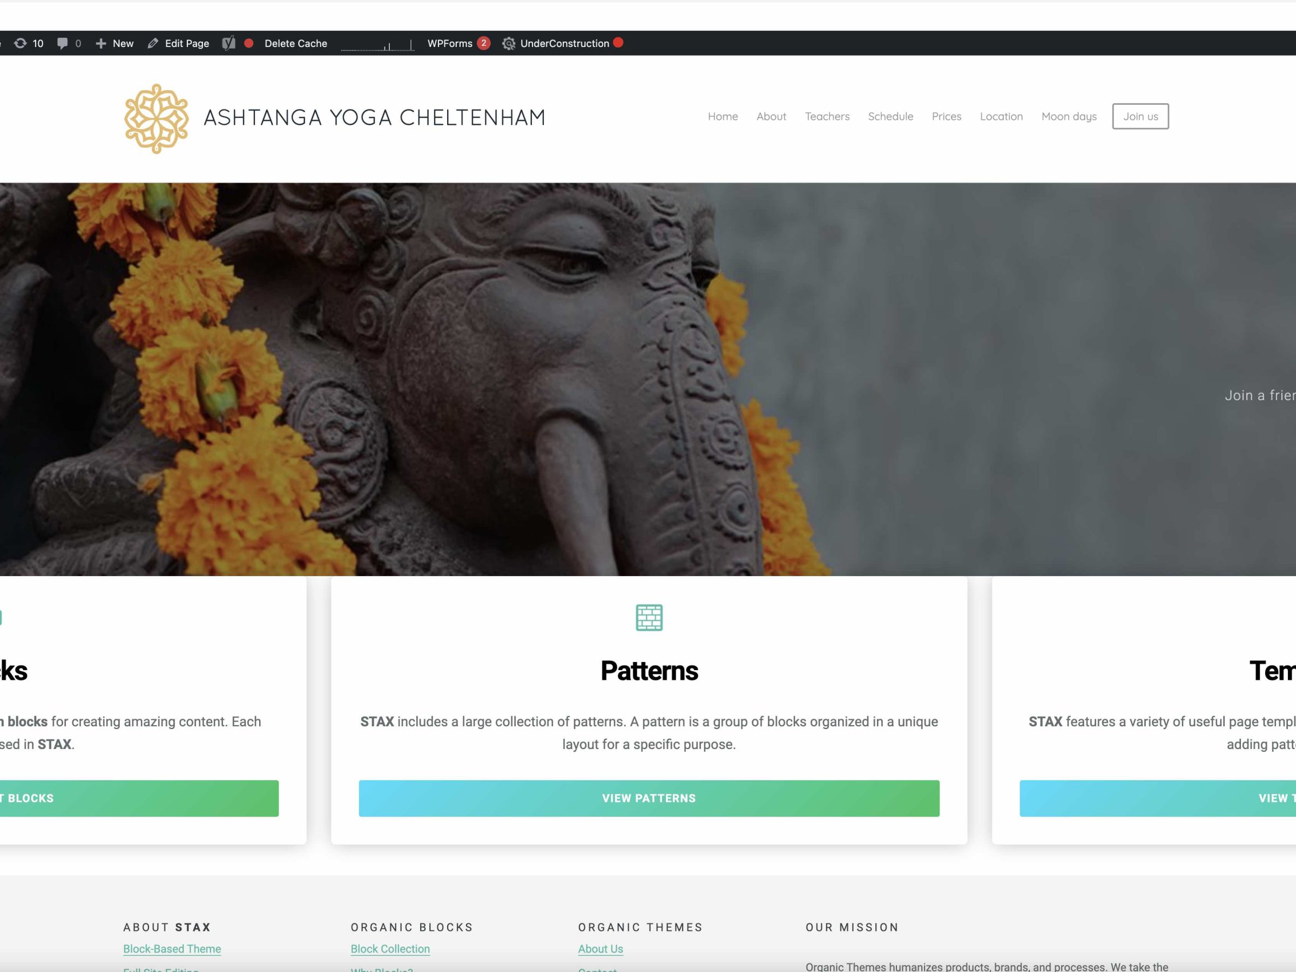Click the New plus icon in admin bar

(101, 43)
